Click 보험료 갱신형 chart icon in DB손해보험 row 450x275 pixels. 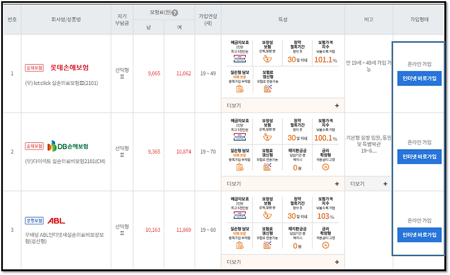(267, 167)
